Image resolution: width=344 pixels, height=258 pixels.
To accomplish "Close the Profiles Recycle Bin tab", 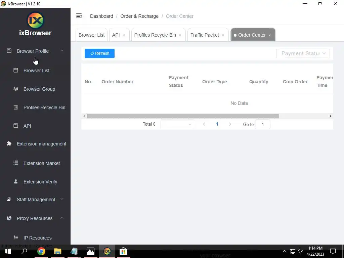I will (180, 35).
